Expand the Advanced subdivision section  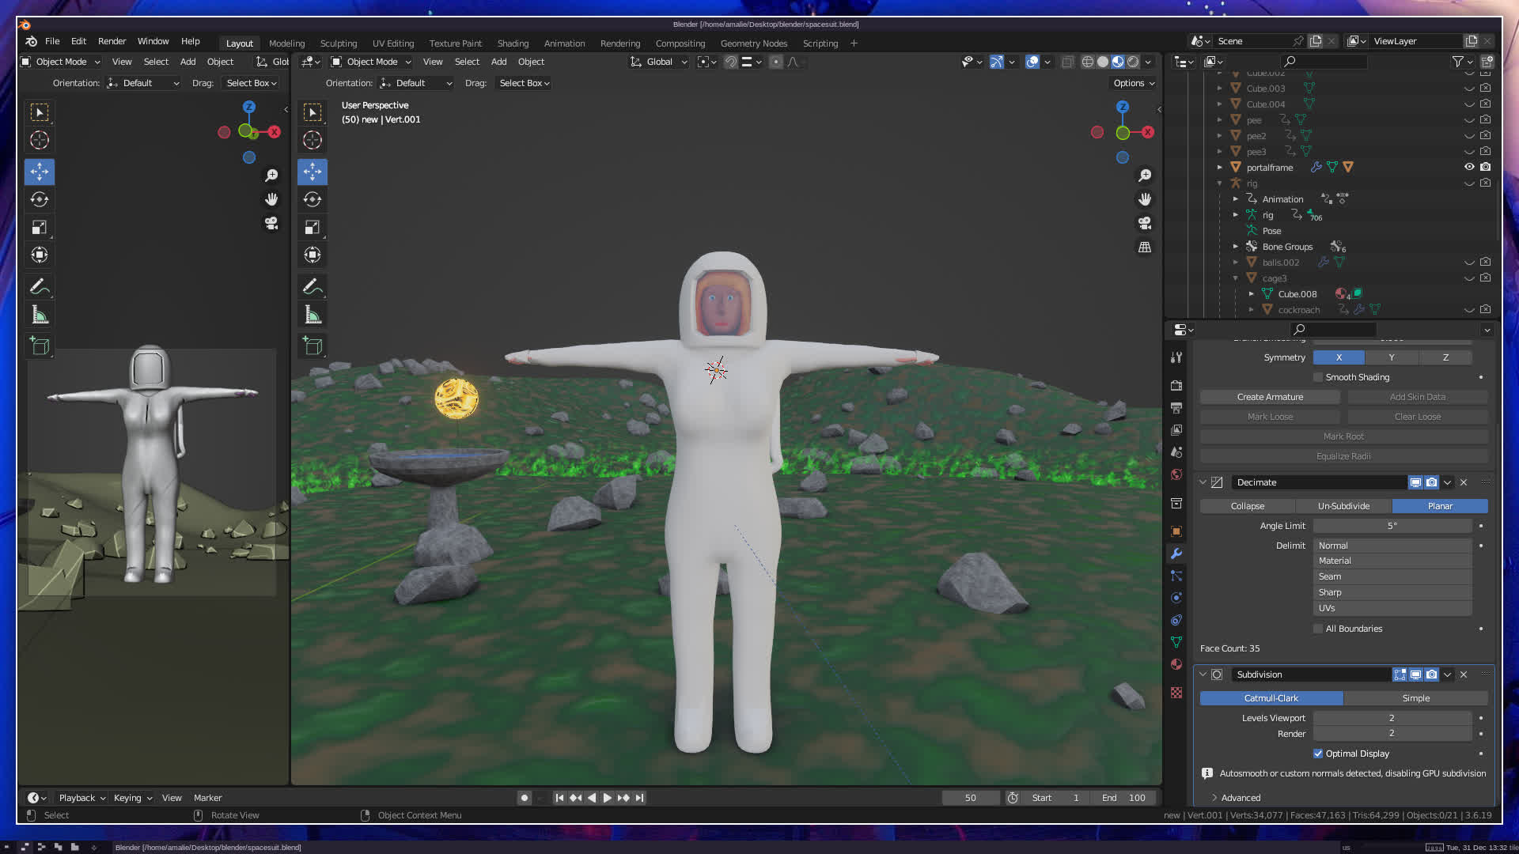1240,798
